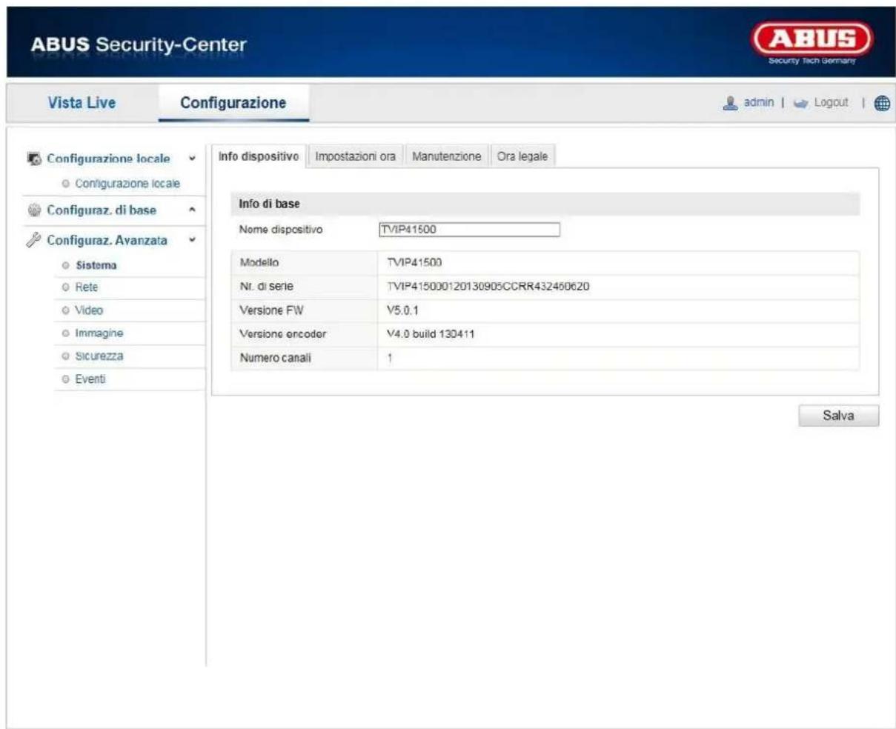The height and width of the screenshot is (729, 896).
Task: Expand the Configuraz. di base section chevron
Action: [193, 210]
